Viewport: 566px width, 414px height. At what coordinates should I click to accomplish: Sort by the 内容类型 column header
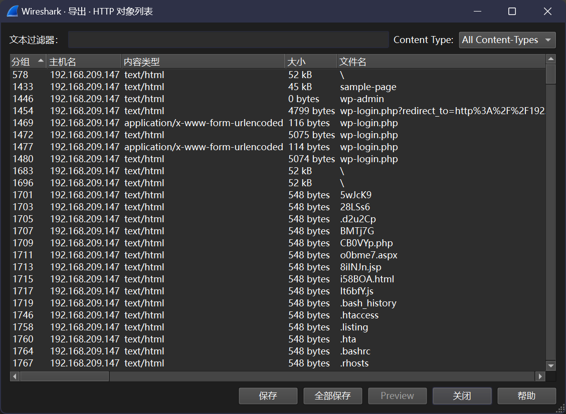click(203, 62)
